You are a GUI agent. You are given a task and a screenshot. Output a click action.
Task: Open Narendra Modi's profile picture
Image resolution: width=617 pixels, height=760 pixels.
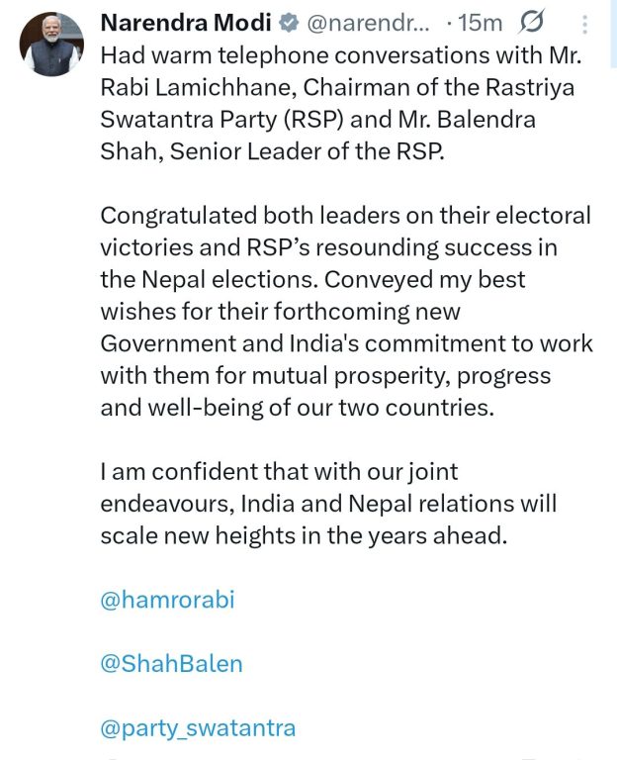(x=50, y=45)
